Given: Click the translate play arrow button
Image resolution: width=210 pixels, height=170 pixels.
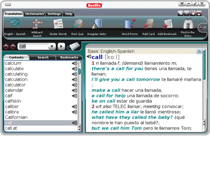Looking at the screenshot, I should (x=61, y=46).
